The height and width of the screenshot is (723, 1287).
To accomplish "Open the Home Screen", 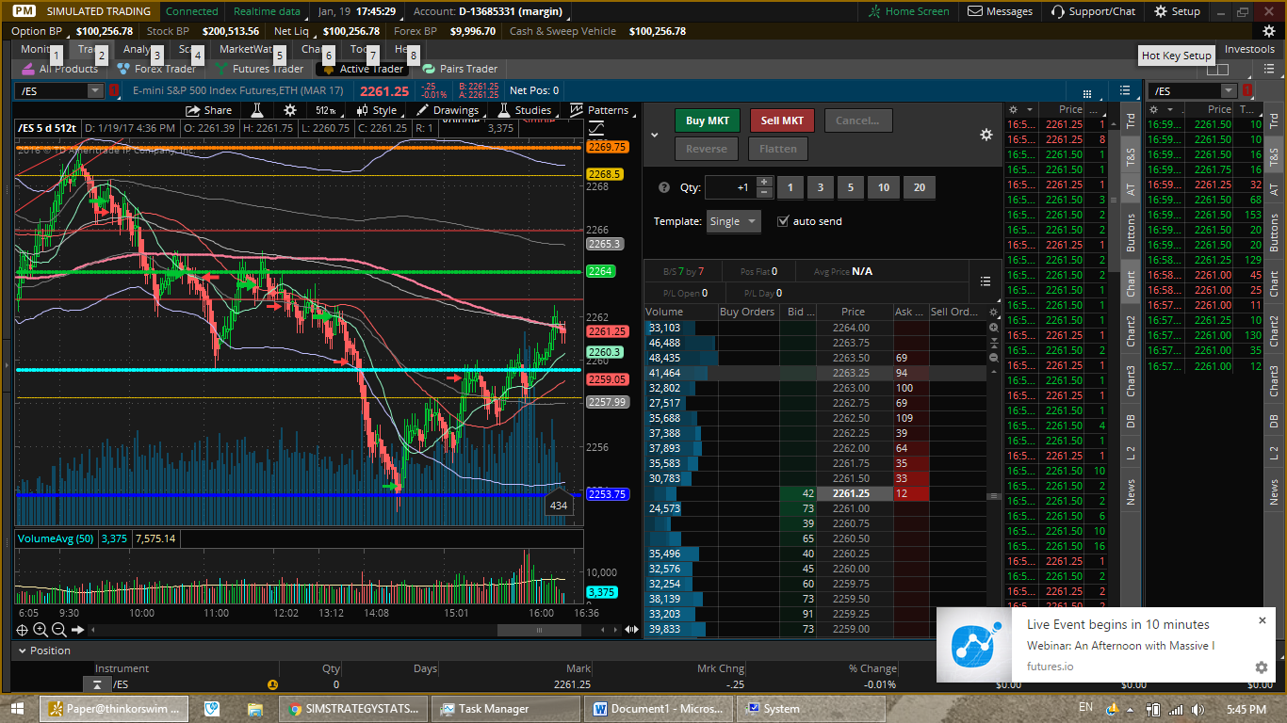I will tap(908, 11).
